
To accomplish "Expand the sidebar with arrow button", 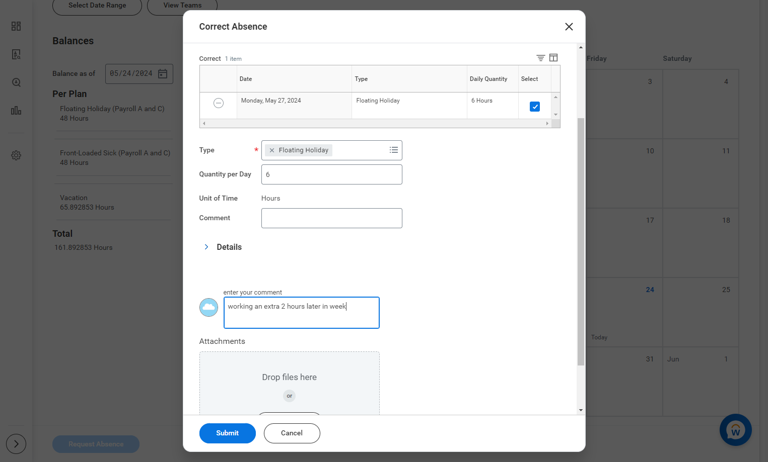I will pos(16,444).
